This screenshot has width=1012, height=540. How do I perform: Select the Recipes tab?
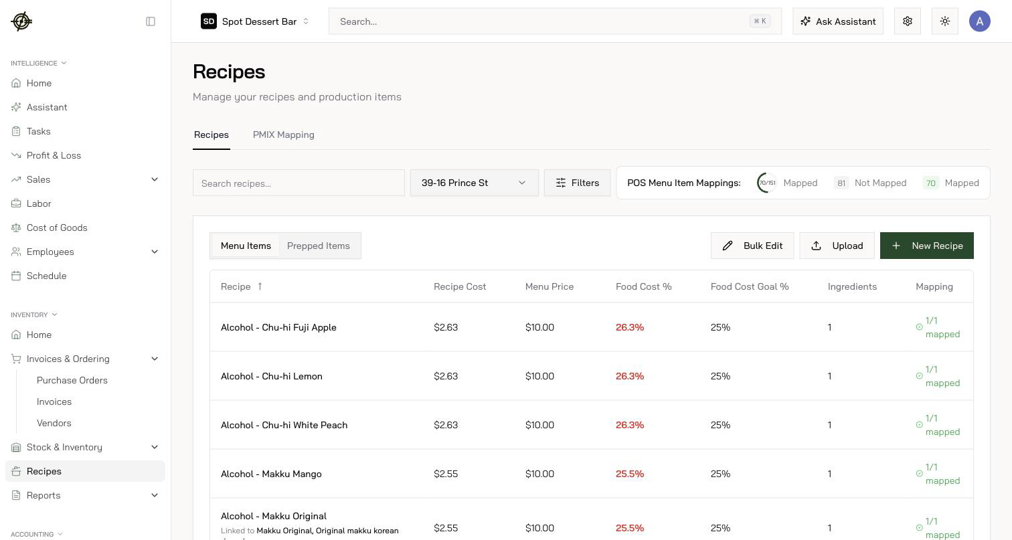[212, 134]
